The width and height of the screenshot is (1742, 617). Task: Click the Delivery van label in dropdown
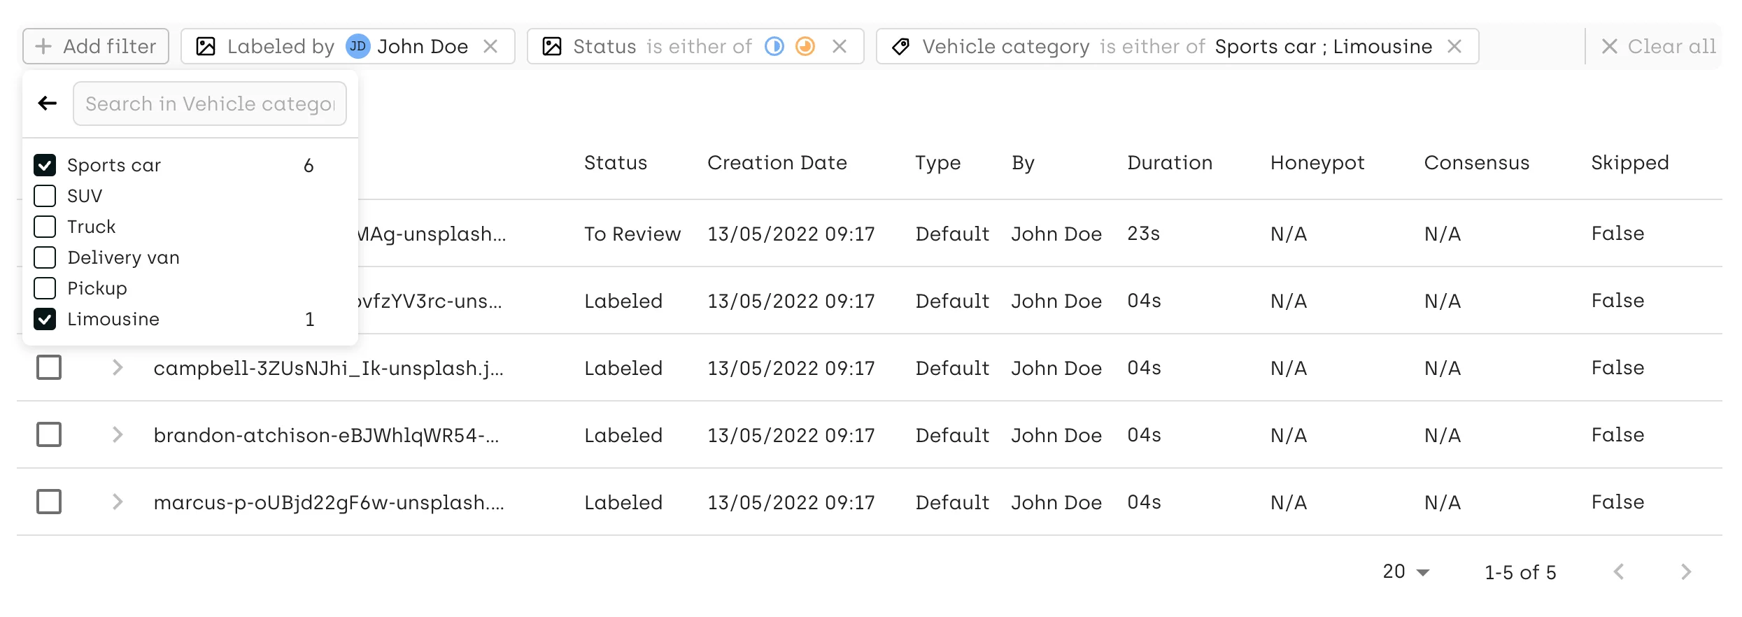click(123, 257)
